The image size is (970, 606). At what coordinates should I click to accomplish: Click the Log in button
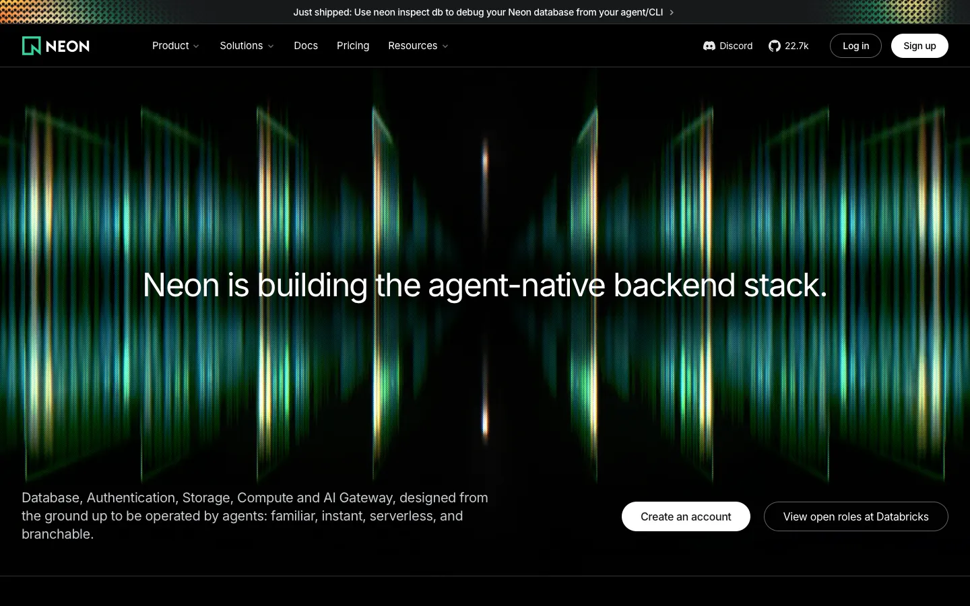click(855, 46)
